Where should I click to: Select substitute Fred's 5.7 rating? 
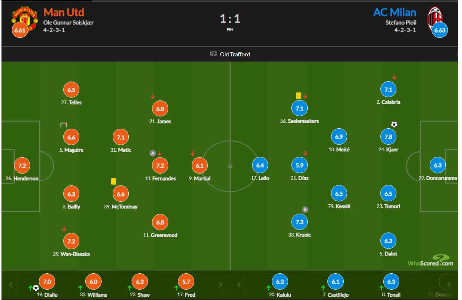[186, 282]
